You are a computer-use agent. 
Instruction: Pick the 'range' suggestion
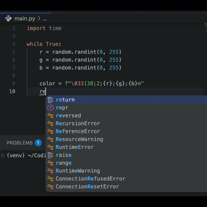click(126, 163)
